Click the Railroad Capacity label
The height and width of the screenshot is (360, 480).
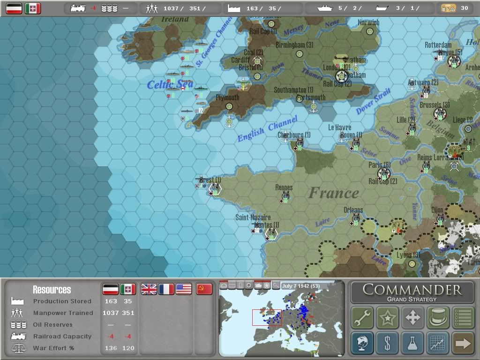click(x=62, y=336)
